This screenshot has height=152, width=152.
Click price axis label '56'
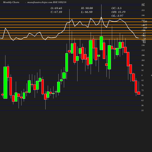[143, 105]
